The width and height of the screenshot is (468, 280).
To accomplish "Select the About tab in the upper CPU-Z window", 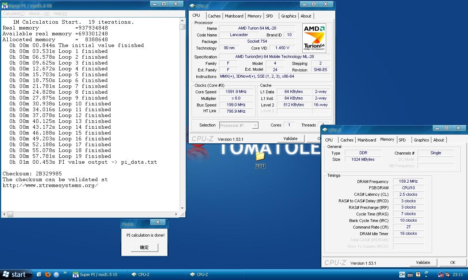I will point(306,16).
